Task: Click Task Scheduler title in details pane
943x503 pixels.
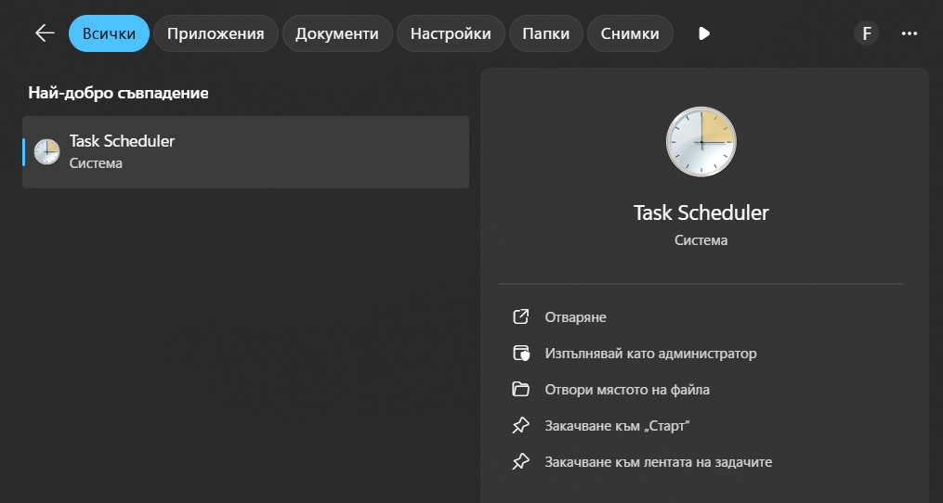Action: pos(701,213)
